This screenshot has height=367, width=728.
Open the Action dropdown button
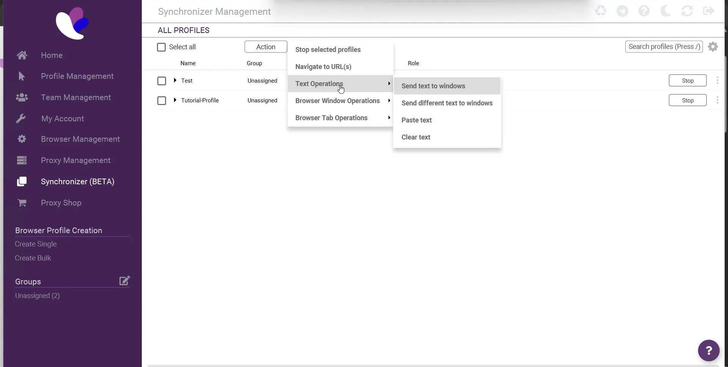[x=266, y=47]
